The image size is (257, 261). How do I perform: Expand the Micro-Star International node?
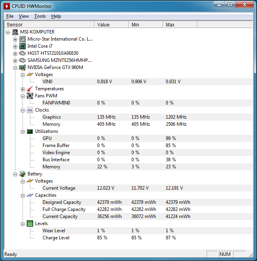pos(15,39)
